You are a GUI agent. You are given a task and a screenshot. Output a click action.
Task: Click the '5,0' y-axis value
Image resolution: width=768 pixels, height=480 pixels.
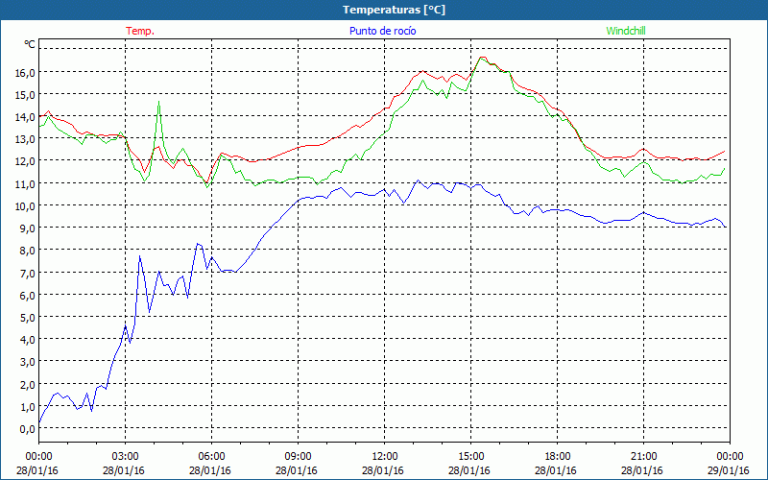(28, 318)
